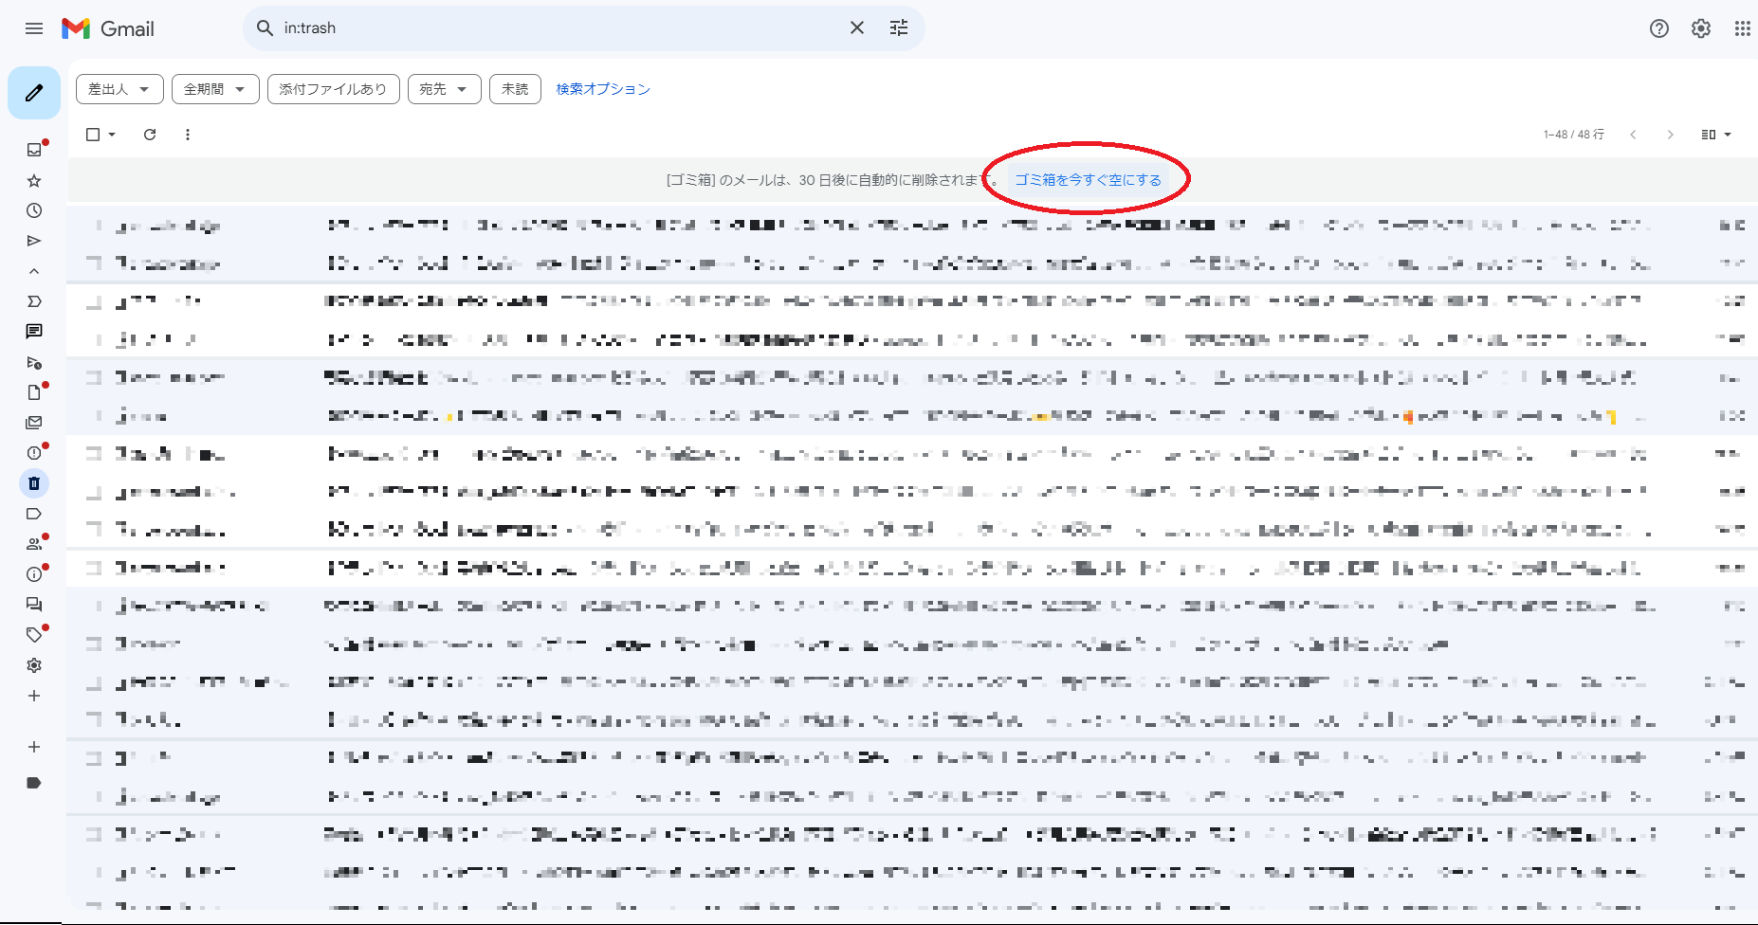Clear the in:trash search query
Image resolution: width=1758 pixels, height=925 pixels.
coord(857,28)
